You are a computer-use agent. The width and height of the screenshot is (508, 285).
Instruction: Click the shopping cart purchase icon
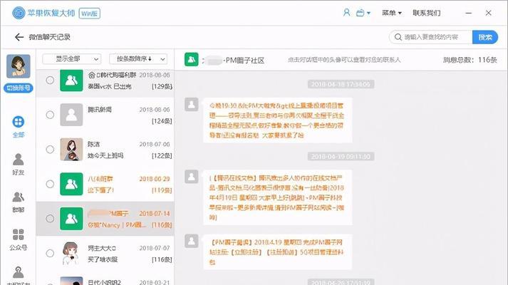pos(360,13)
